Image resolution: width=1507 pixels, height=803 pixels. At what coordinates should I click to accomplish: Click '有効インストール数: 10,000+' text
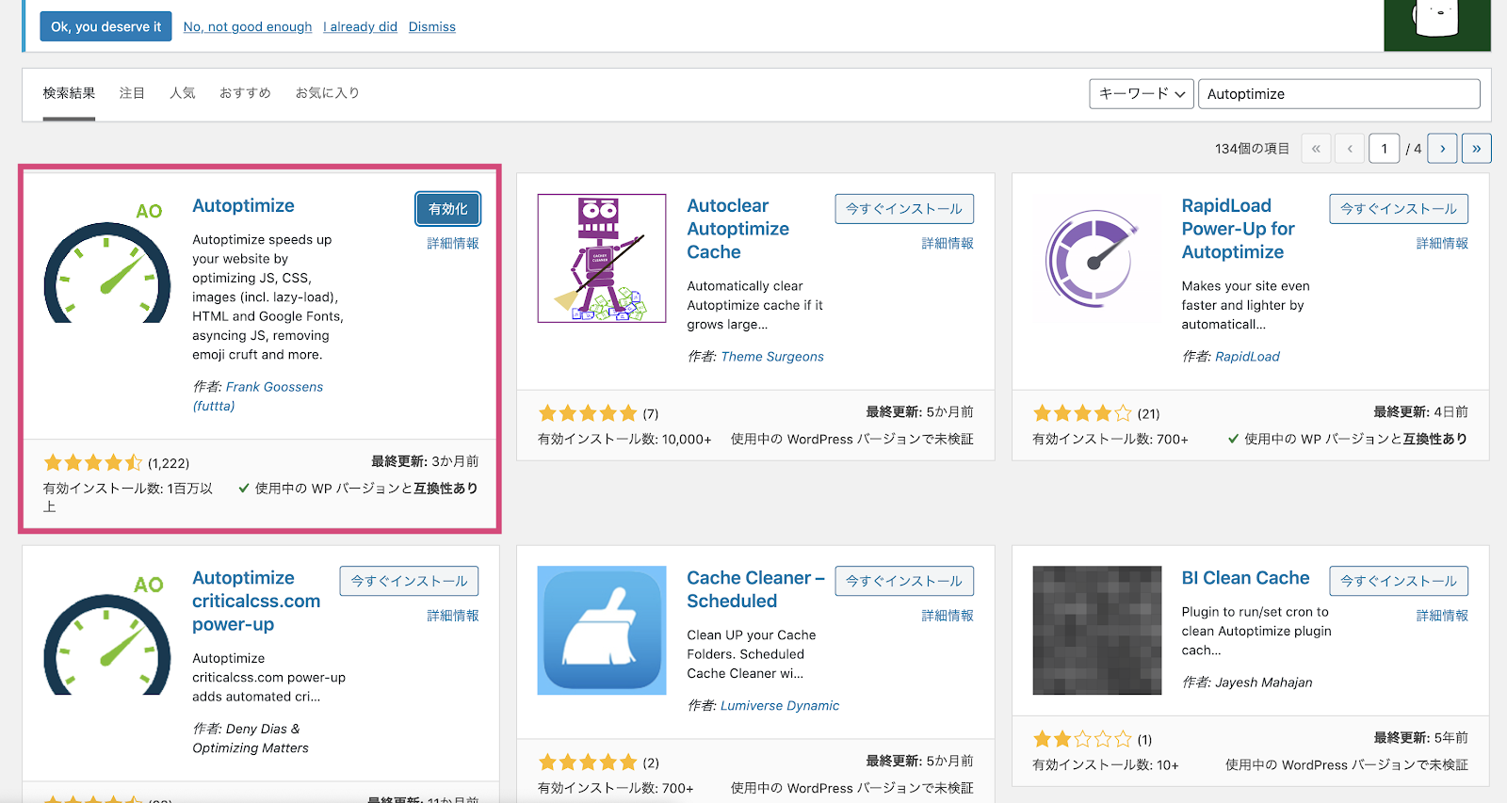[x=624, y=440]
